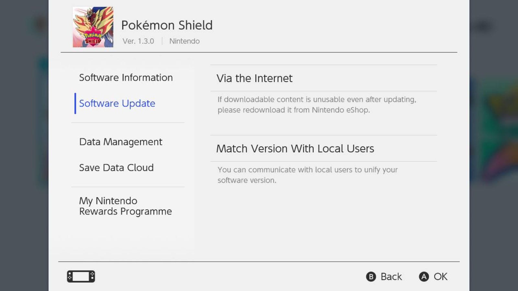Click the Pokémon Shield game icon

tap(93, 27)
